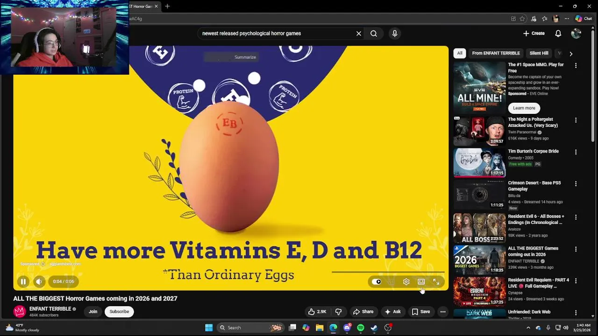Toggle the subtitles/CC button in player
The image size is (598, 336).
(392, 282)
